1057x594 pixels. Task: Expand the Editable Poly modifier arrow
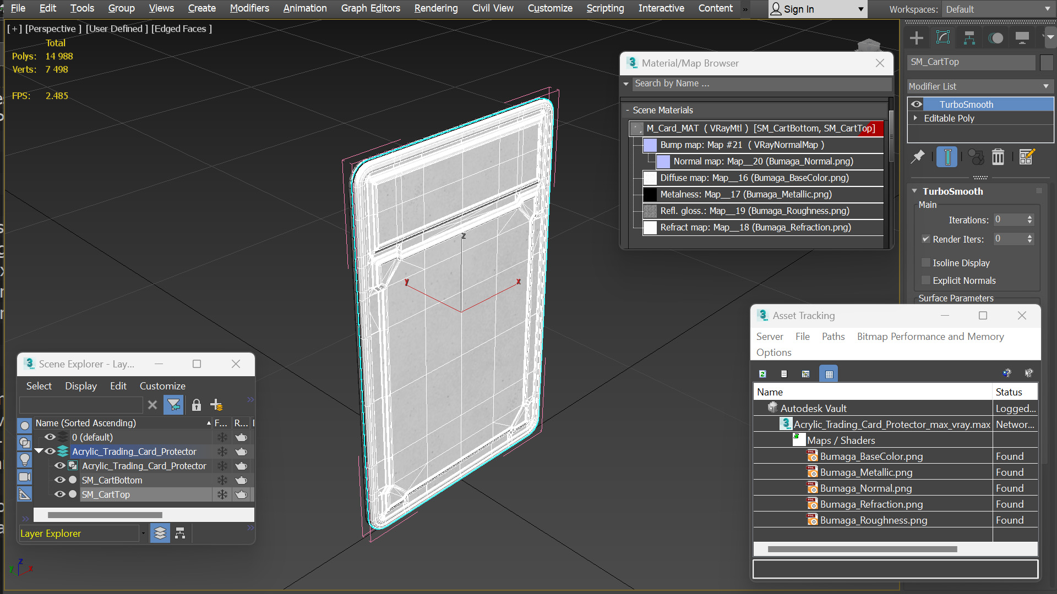[916, 118]
